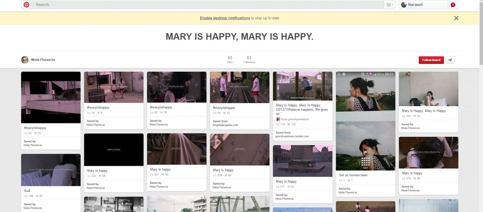This screenshot has height=212, width=483.
Task: Click gravityandstars author avatar icon
Action: (x=278, y=119)
